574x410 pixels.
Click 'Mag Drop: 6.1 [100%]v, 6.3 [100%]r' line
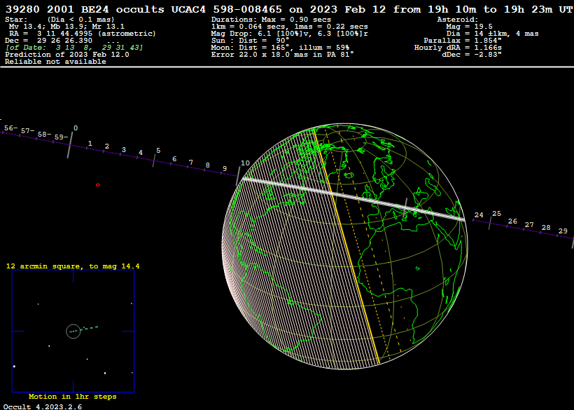(x=290, y=34)
